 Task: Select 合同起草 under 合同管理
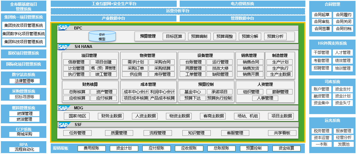point(321,15)
